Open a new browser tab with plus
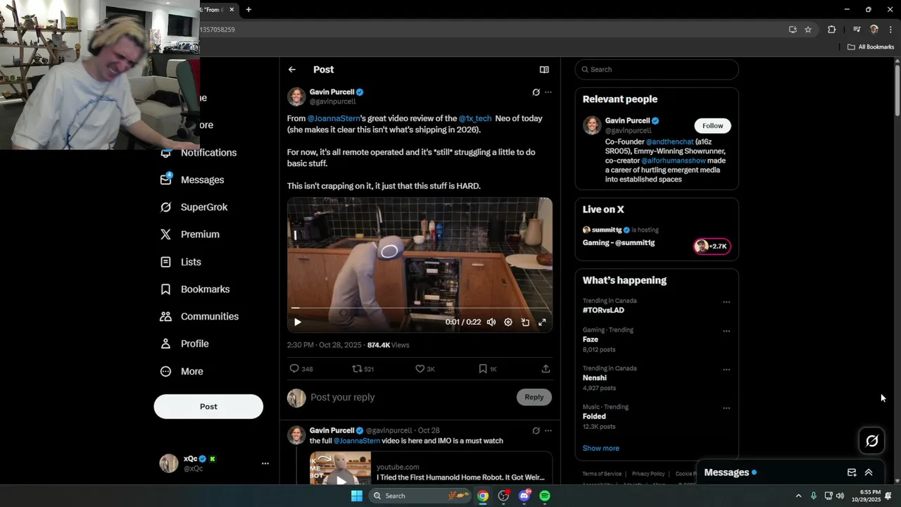Image resolution: width=901 pixels, height=507 pixels. click(248, 9)
